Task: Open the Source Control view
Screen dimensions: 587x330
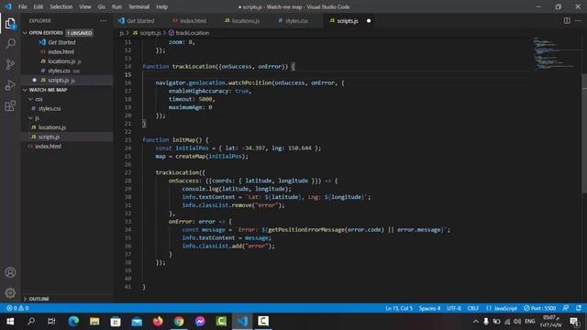Action: tap(10, 64)
